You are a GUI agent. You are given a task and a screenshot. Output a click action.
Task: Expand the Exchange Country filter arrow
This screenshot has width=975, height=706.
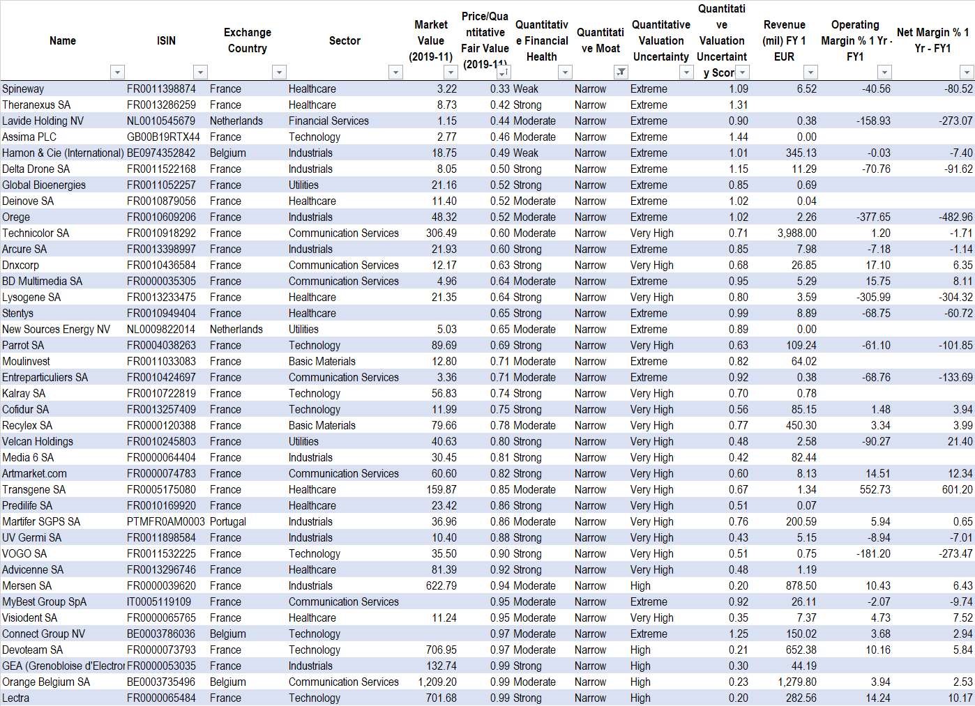[x=279, y=72]
